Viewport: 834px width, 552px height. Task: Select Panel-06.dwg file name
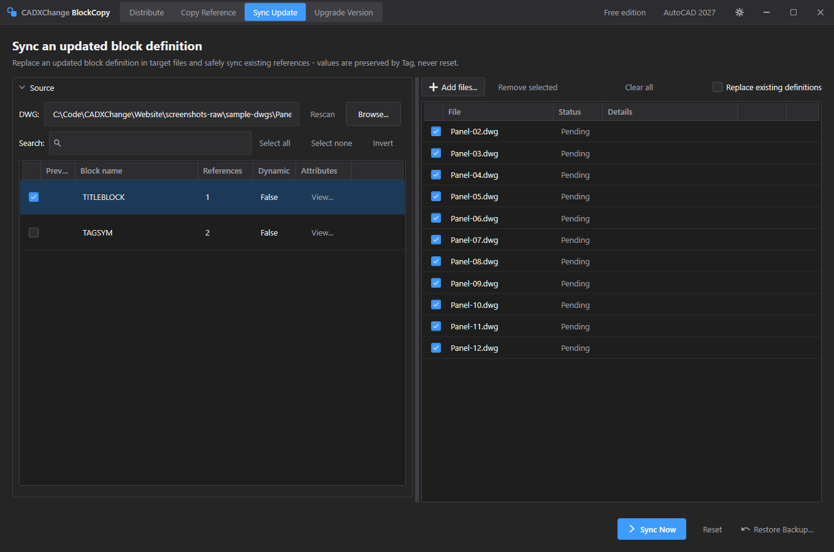[x=474, y=218]
